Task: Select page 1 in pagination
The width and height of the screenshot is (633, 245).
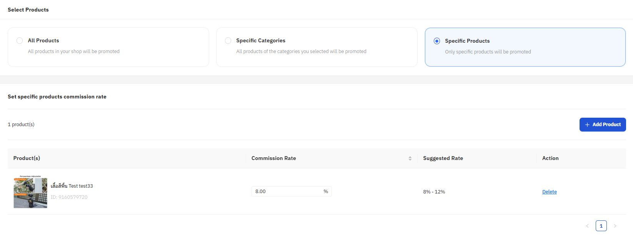Action: point(601,226)
